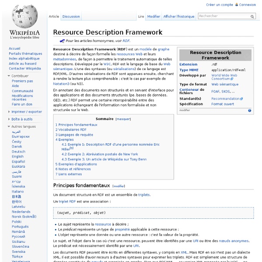This screenshot has height=262, width=262.
Task: Hide the Sommaire with masquer
Action: coord(123,119)
